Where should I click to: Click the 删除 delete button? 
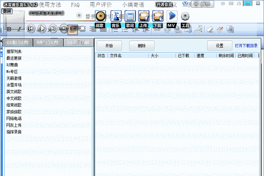coord(142,46)
